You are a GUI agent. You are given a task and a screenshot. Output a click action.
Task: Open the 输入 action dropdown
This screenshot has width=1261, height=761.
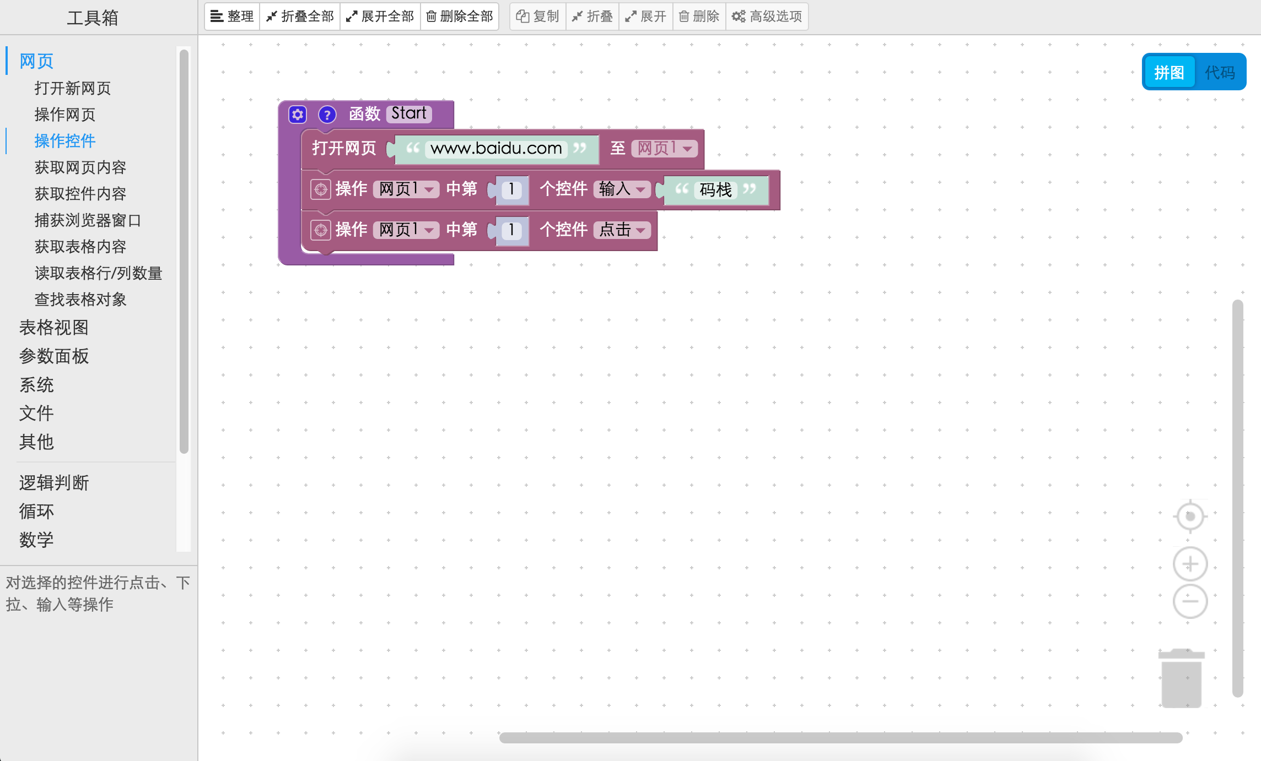622,189
